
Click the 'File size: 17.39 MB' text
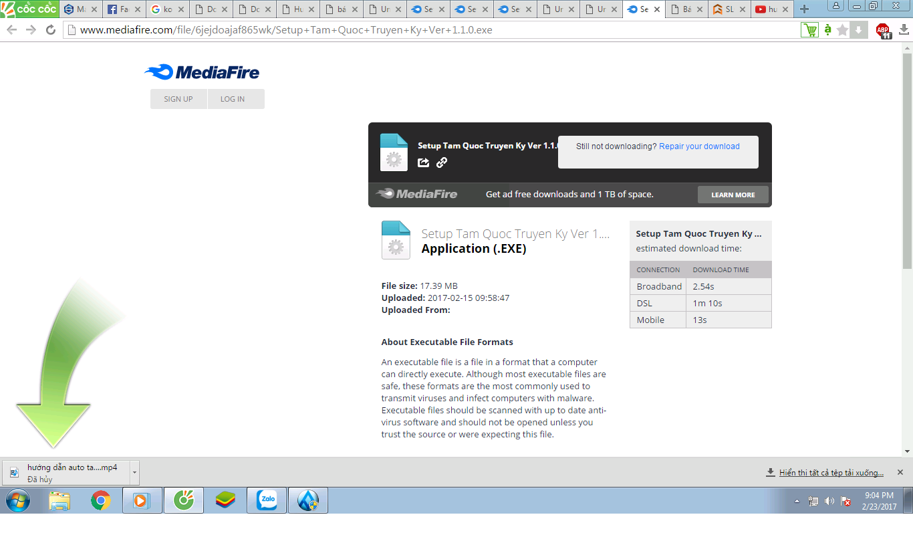click(x=420, y=286)
